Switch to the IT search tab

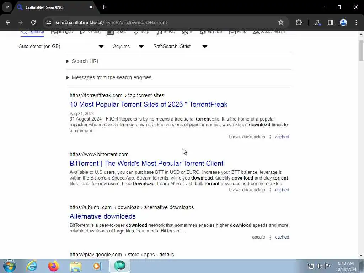[x=187, y=32]
